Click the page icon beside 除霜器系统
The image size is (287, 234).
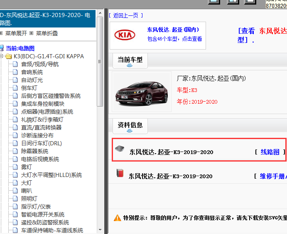click(15, 151)
